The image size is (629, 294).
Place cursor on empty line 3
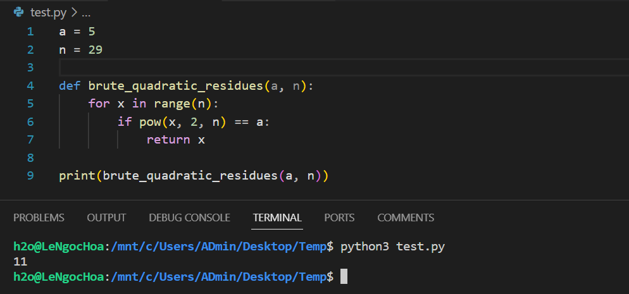coord(190,67)
